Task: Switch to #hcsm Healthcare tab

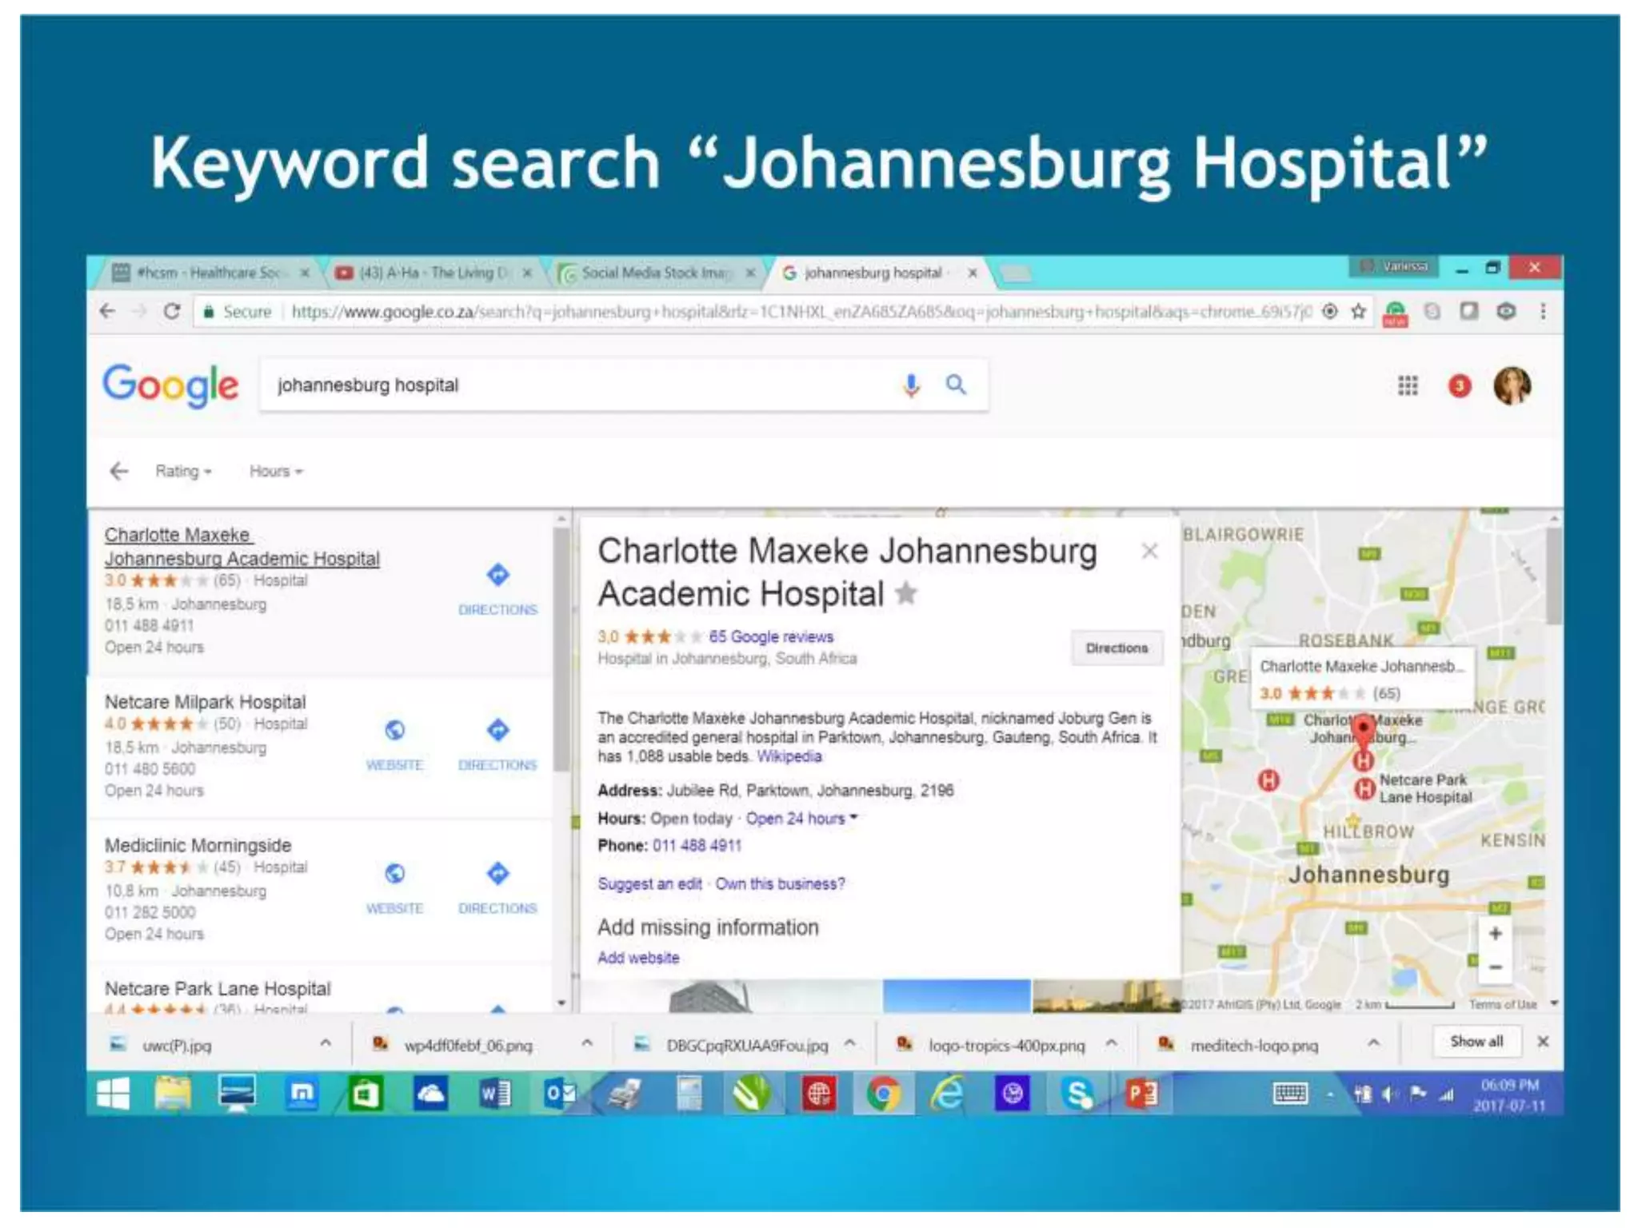Action: pyautogui.click(x=208, y=273)
